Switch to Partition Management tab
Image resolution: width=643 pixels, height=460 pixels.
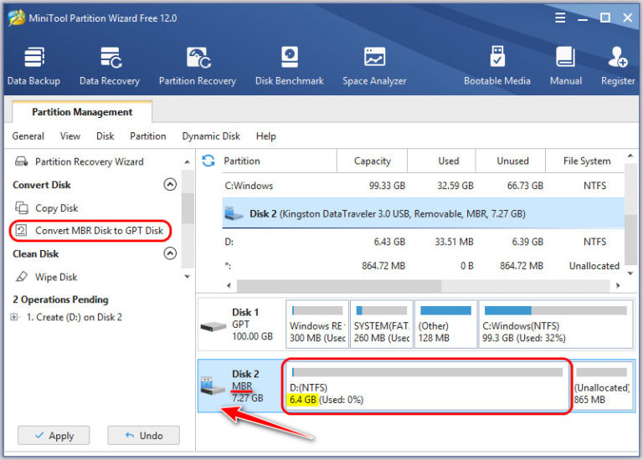tap(82, 112)
